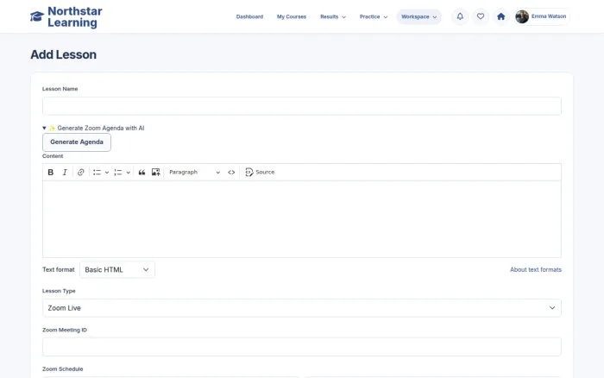
Task: Insert a numbered list
Action: click(x=118, y=173)
